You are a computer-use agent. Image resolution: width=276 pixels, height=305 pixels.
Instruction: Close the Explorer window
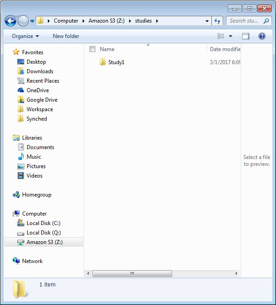click(x=265, y=9)
